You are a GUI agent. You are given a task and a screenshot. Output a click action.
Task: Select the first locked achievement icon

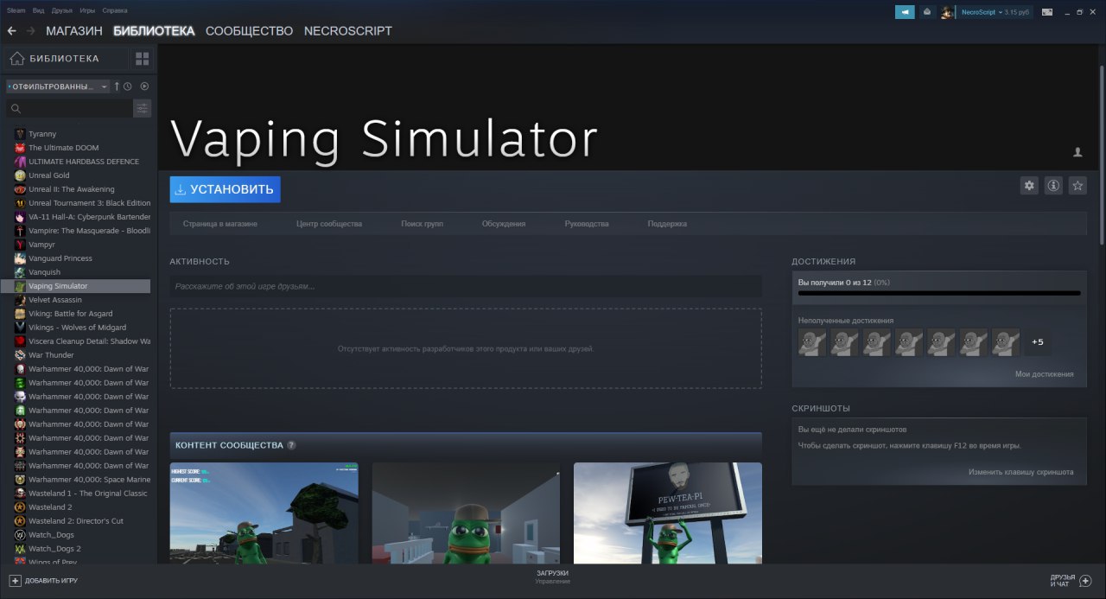[x=812, y=342]
